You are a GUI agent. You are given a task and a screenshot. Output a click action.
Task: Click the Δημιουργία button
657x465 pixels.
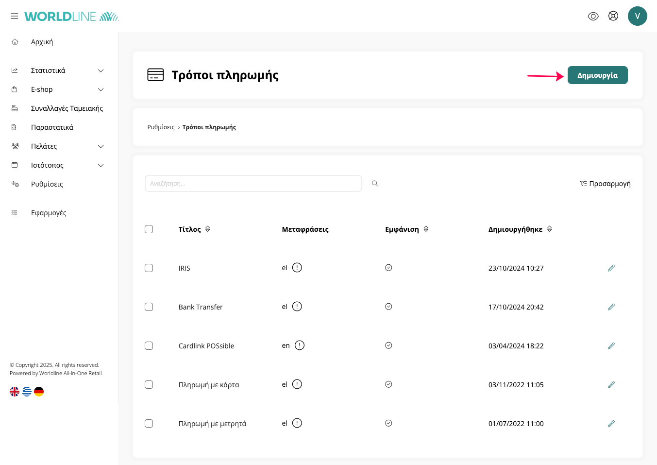tap(597, 75)
